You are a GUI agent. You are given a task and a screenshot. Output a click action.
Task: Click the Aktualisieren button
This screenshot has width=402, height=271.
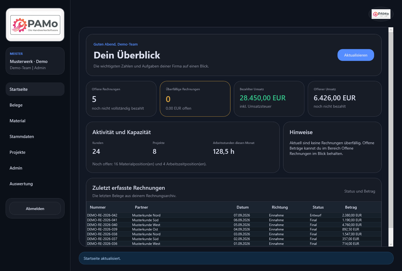click(x=356, y=55)
